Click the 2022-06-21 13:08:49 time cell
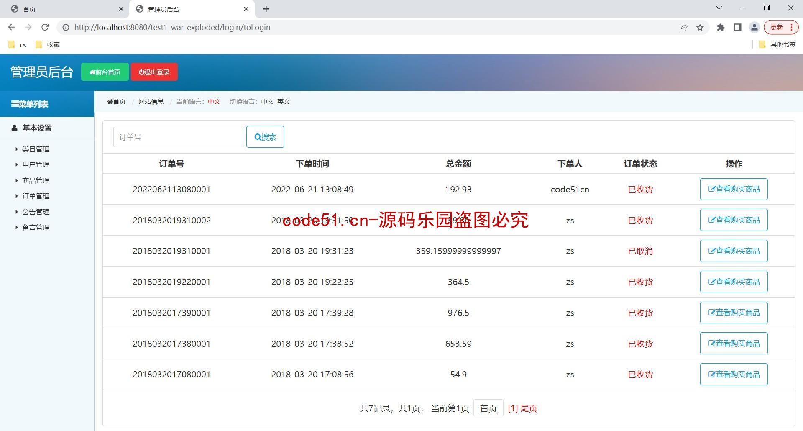Screen dimensions: 803x431 tap(312, 190)
